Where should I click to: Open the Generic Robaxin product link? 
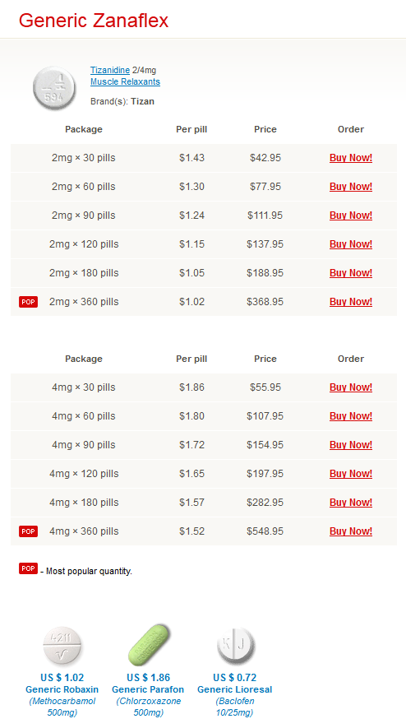[62, 689]
